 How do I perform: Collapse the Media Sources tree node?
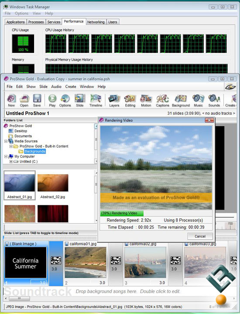tap(6, 141)
